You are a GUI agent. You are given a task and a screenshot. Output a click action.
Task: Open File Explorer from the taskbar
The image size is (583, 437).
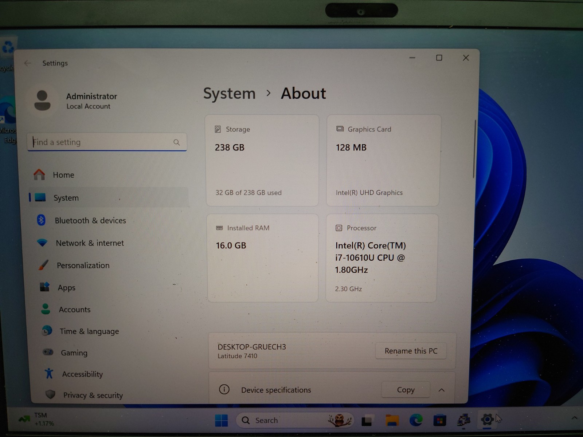(392, 421)
